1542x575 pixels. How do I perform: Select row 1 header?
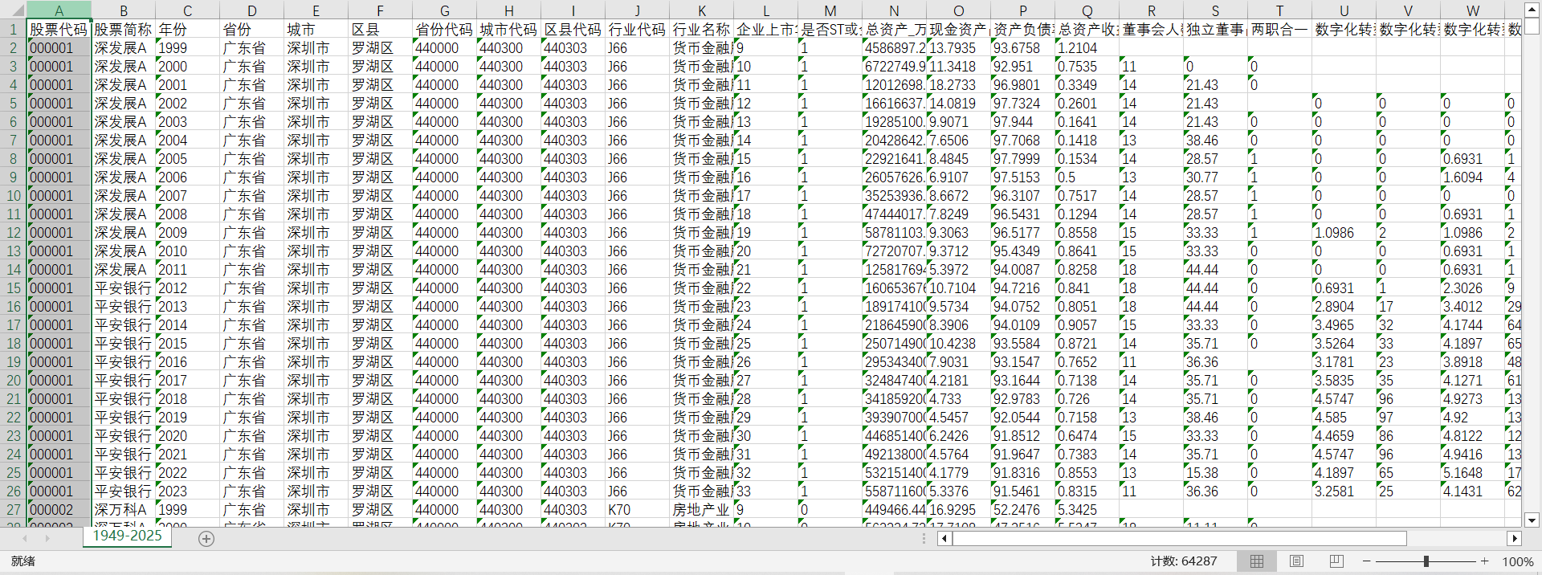point(13,29)
